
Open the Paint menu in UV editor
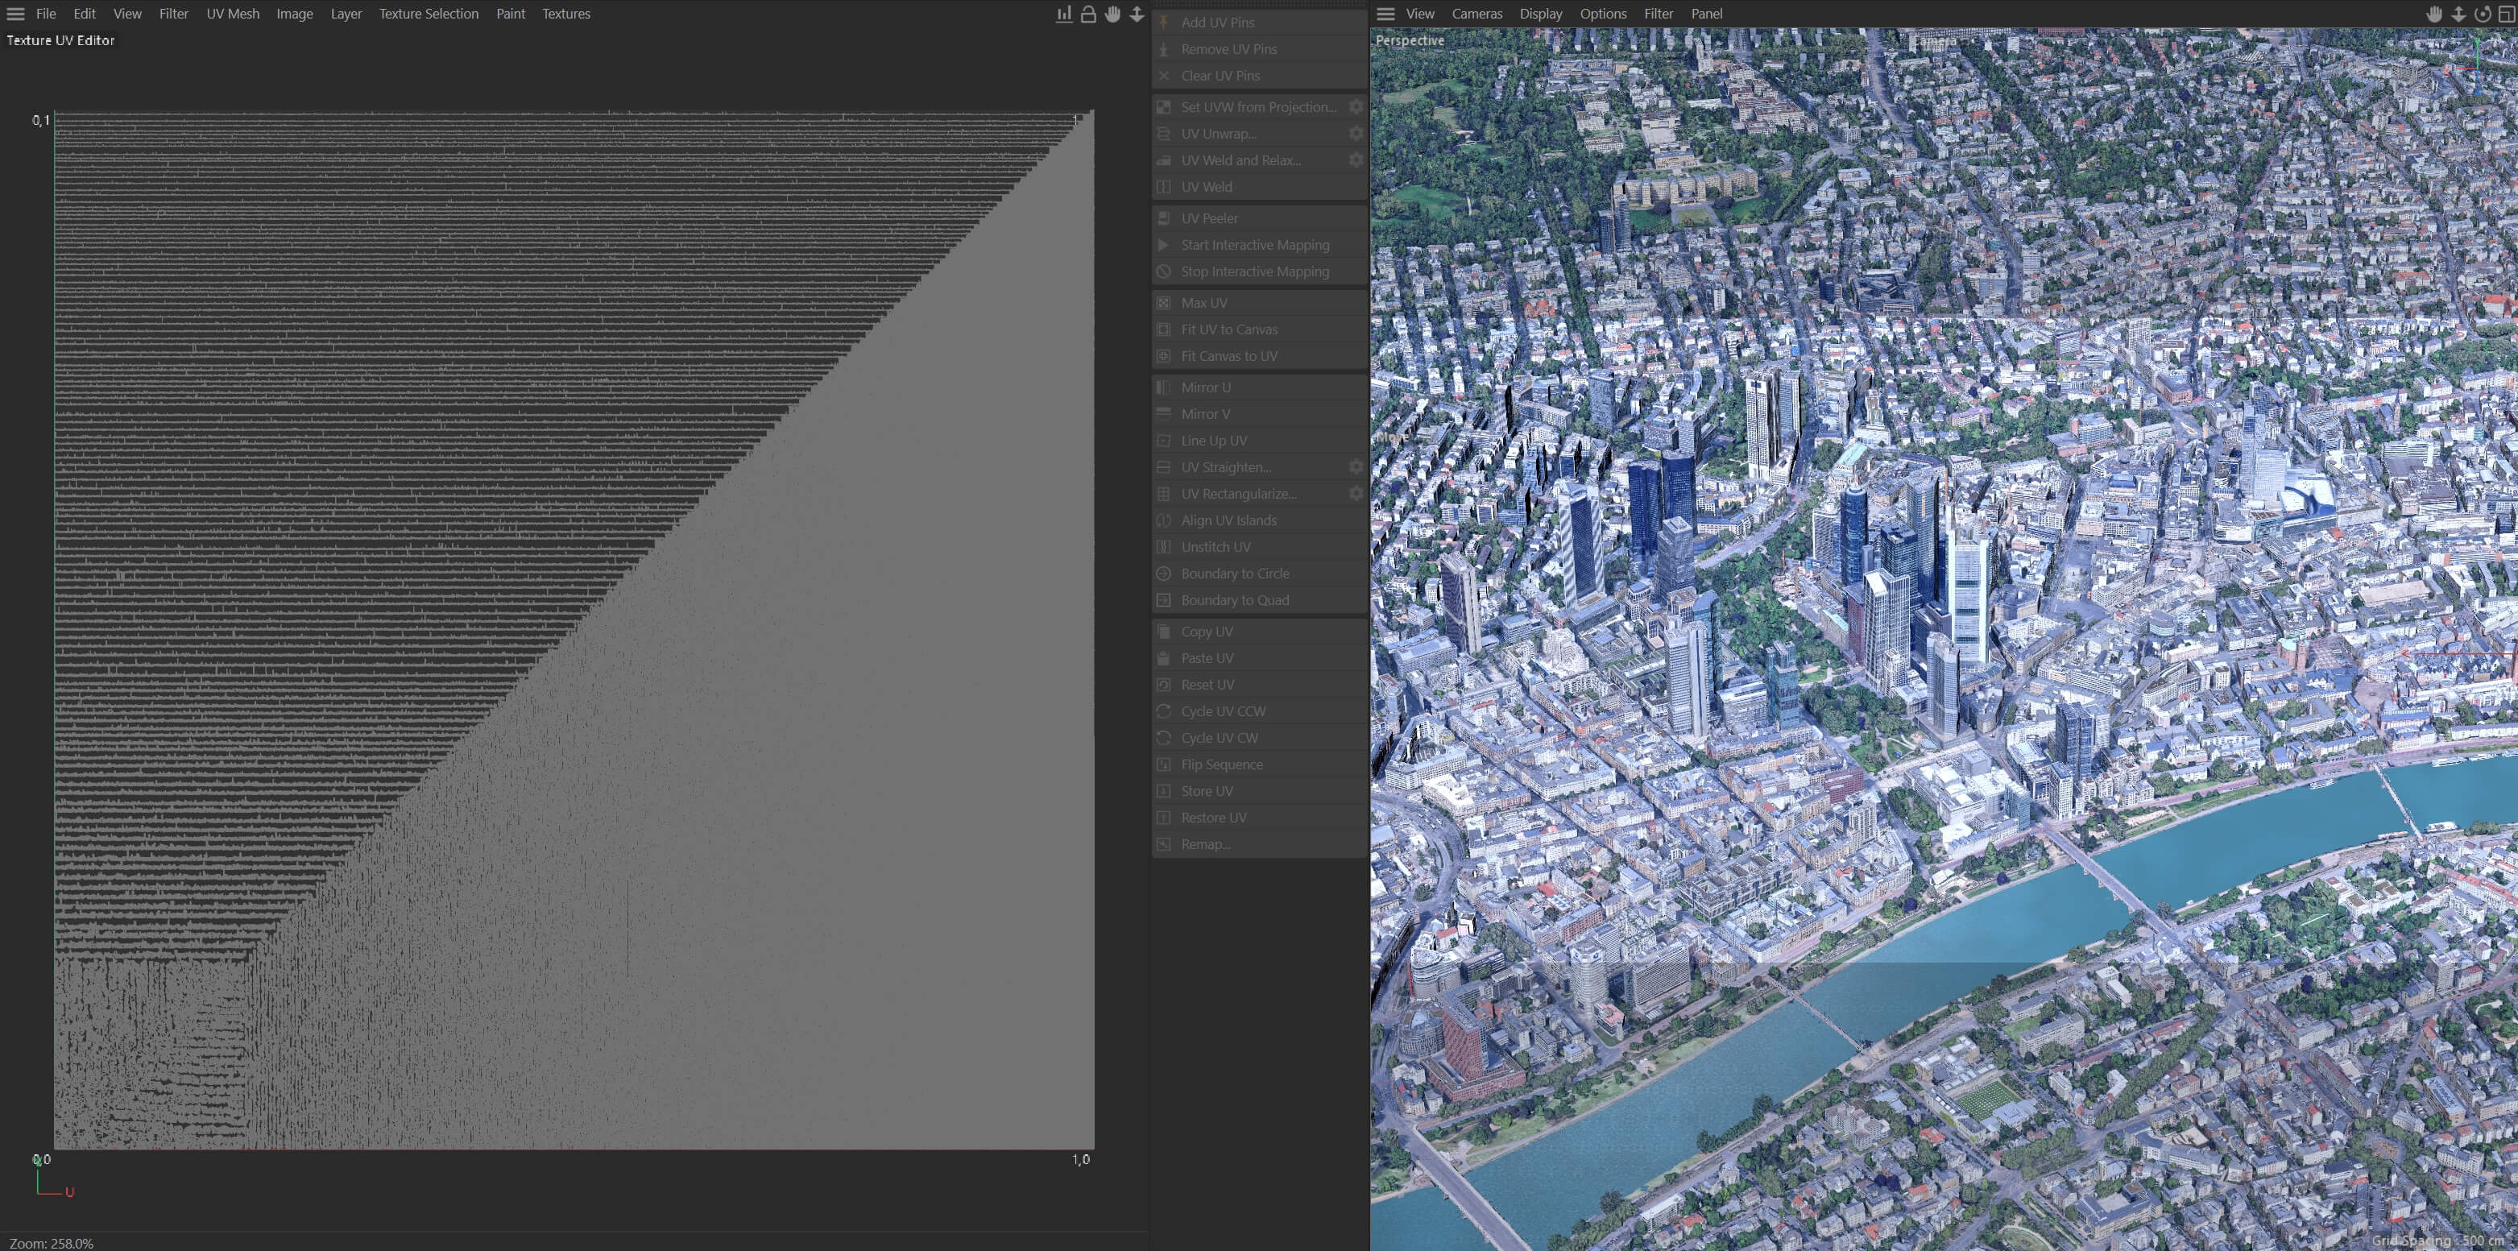[x=510, y=14]
